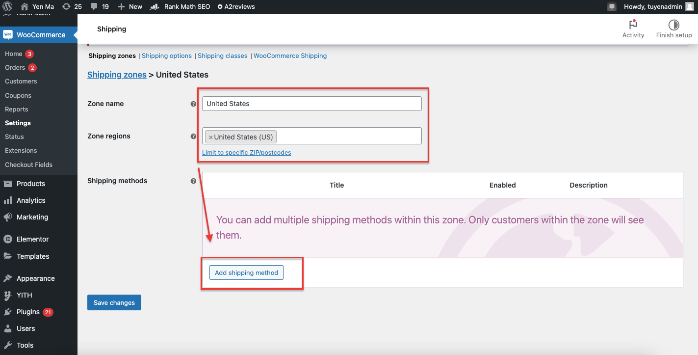Click the help icon next to Shipping methods
This screenshot has height=355, width=698.
(x=193, y=181)
